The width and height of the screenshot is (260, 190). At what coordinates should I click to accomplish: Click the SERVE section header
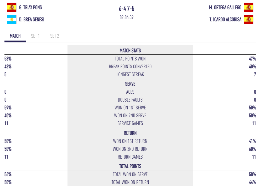tap(130, 84)
